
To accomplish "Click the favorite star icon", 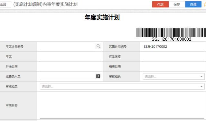I will click(x=204, y=5).
